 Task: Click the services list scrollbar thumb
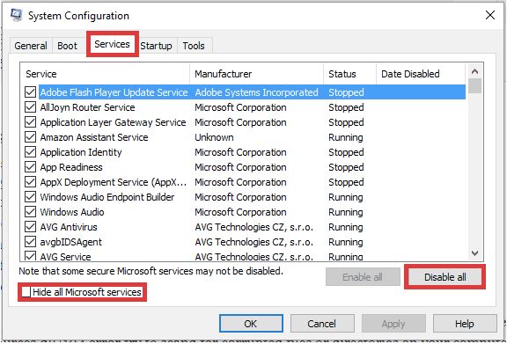[x=474, y=86]
